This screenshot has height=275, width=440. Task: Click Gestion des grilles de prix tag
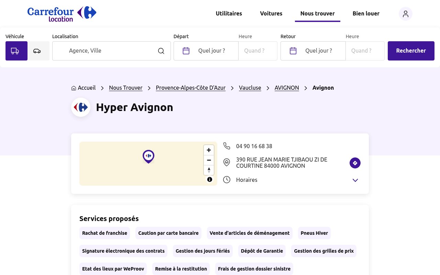pos(324,251)
